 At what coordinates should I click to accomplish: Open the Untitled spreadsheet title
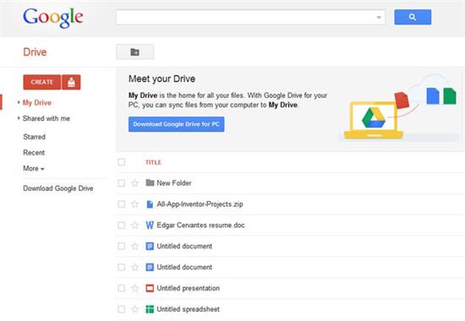coord(189,309)
